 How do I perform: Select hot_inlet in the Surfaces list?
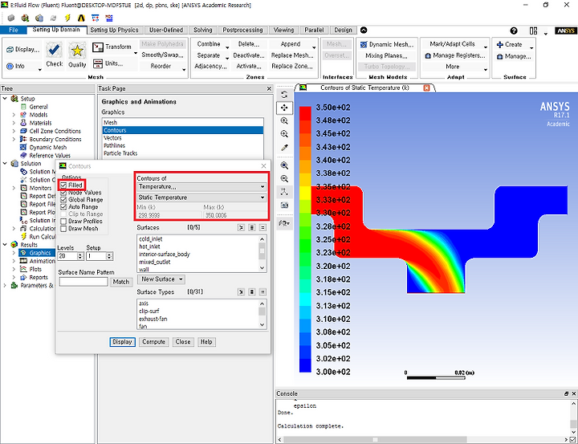149,246
